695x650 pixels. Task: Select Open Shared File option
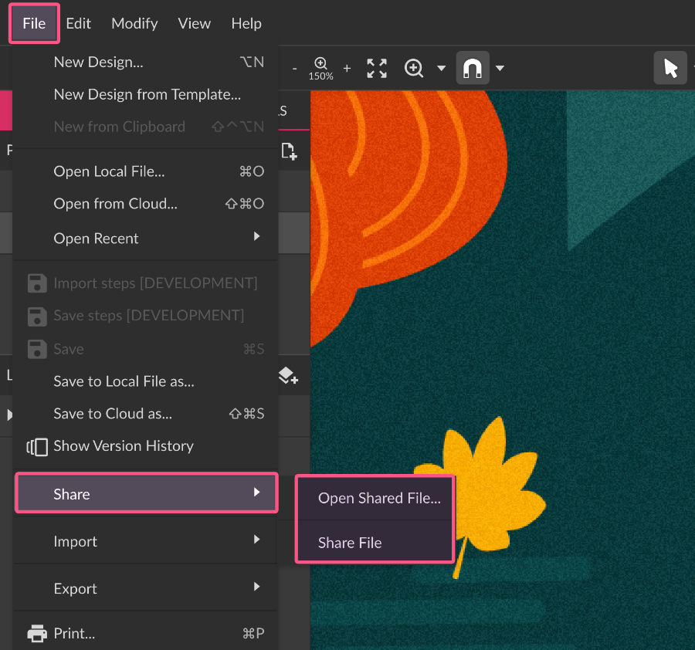(x=378, y=498)
